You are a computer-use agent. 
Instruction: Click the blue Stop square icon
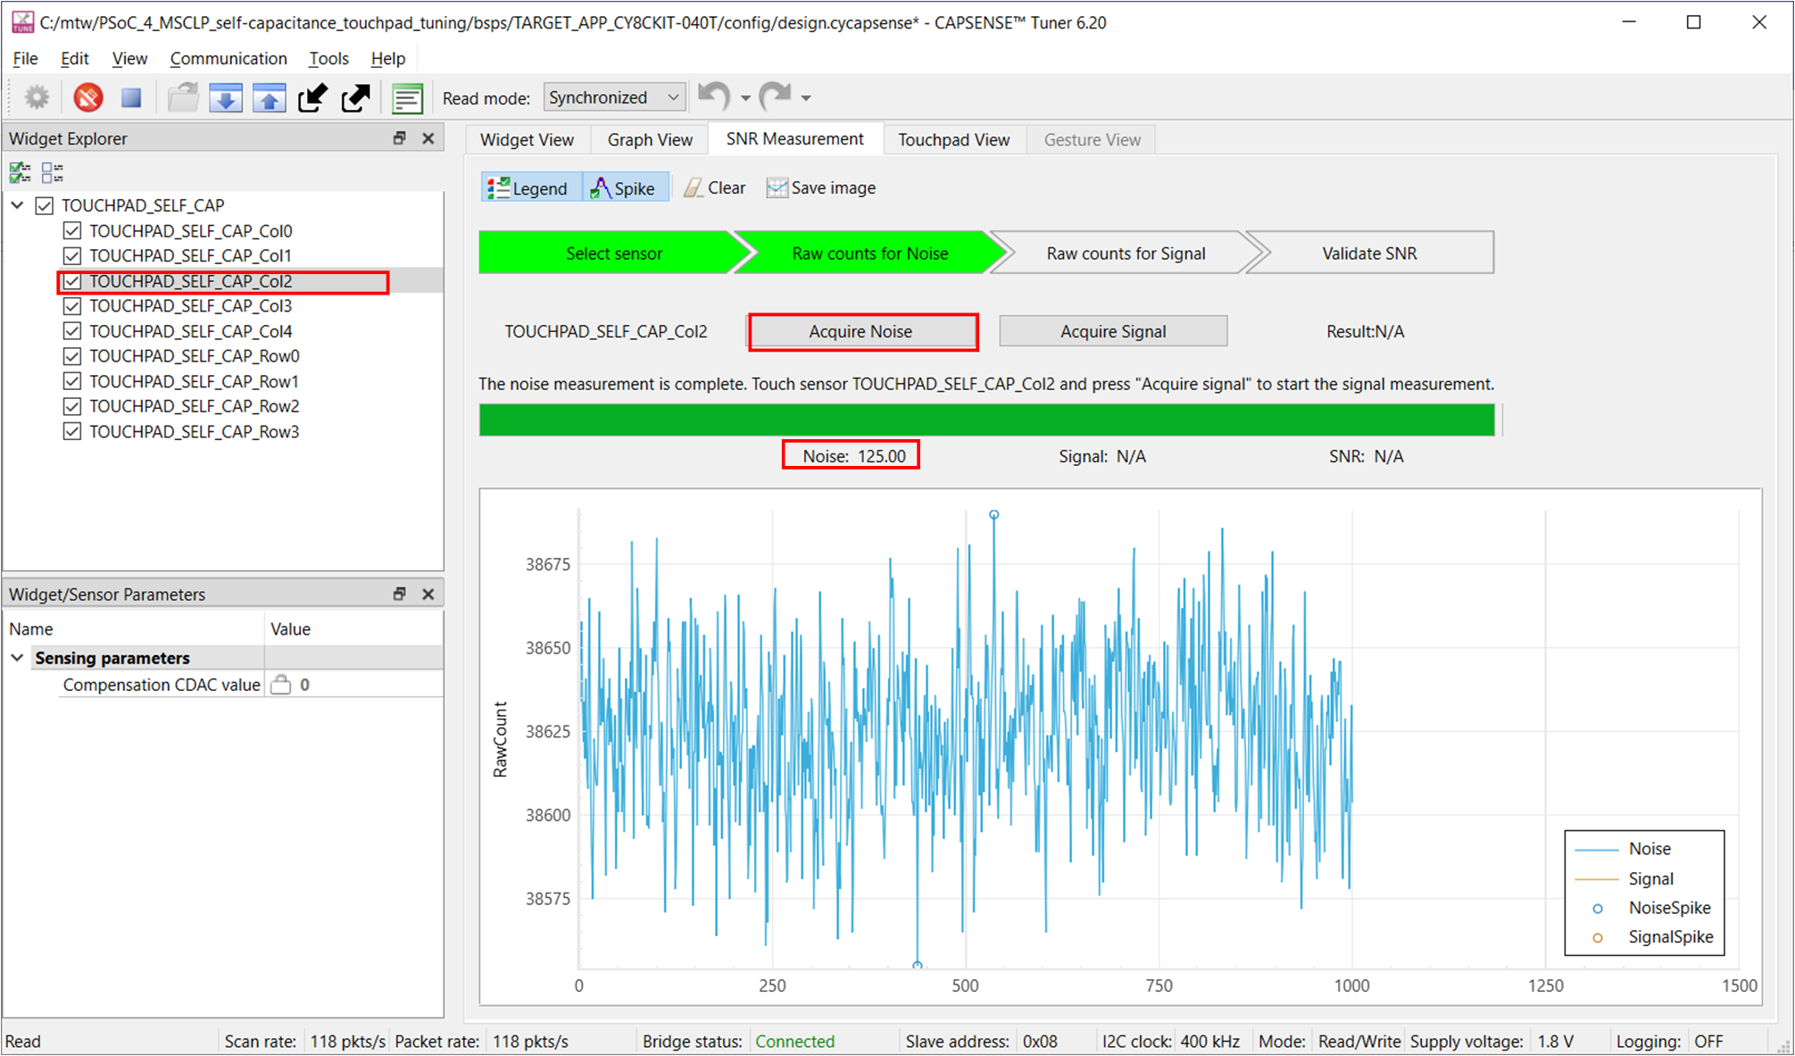131,97
